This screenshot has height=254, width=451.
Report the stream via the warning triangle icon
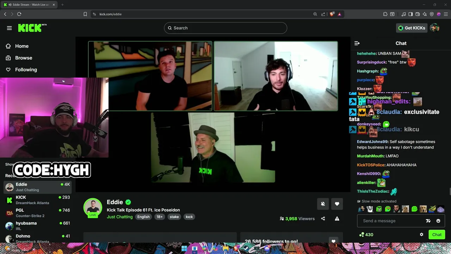click(337, 219)
